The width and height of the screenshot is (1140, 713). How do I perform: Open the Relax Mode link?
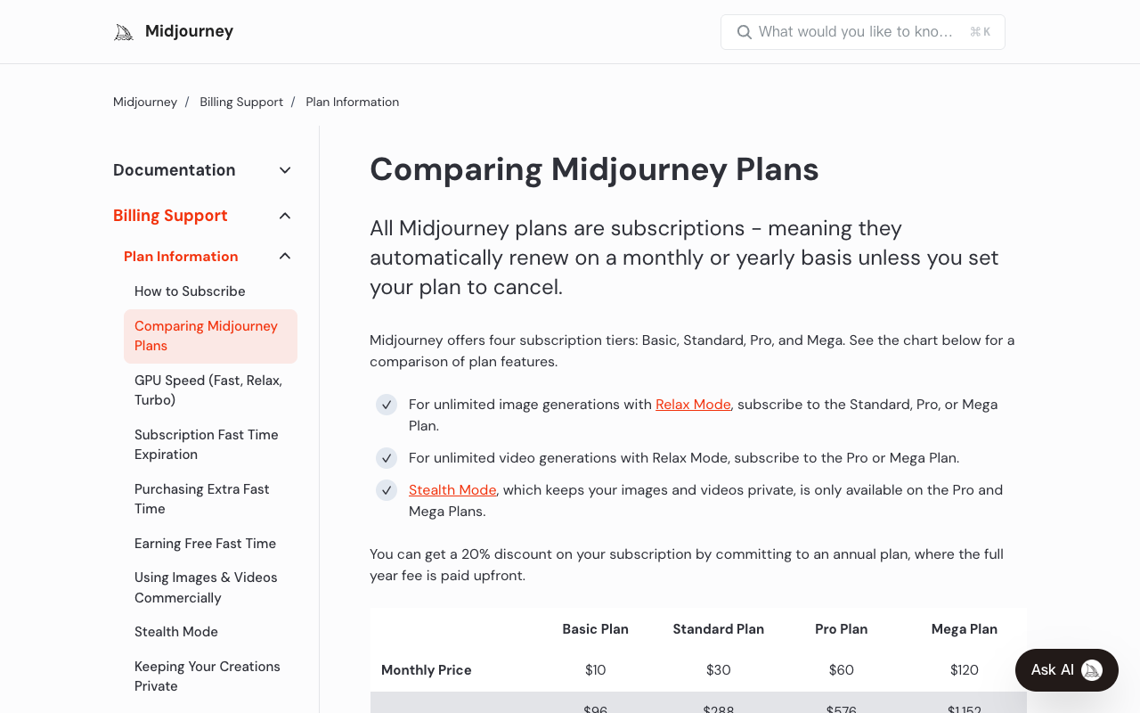(693, 405)
